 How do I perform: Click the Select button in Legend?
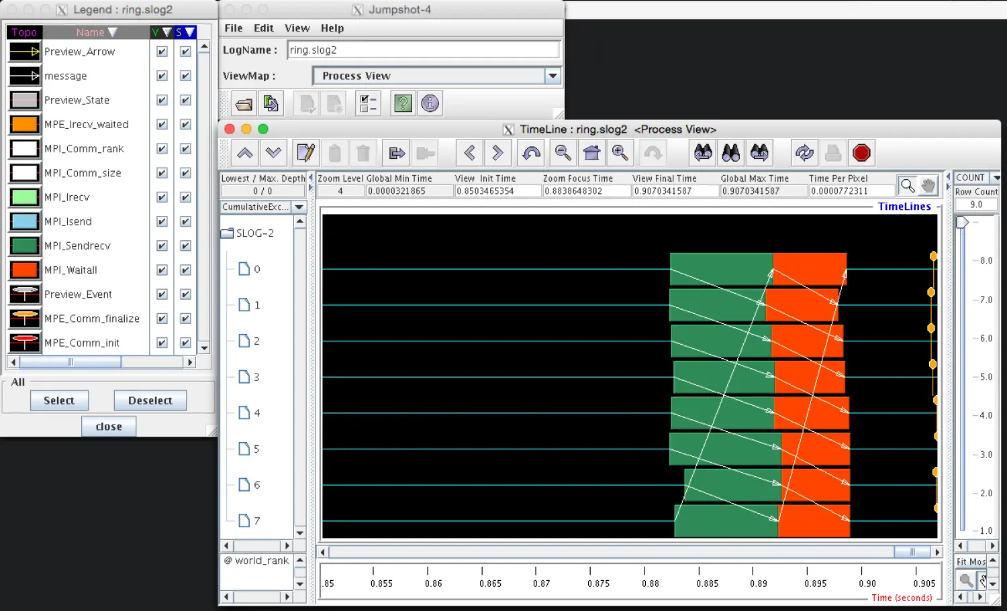click(x=59, y=400)
